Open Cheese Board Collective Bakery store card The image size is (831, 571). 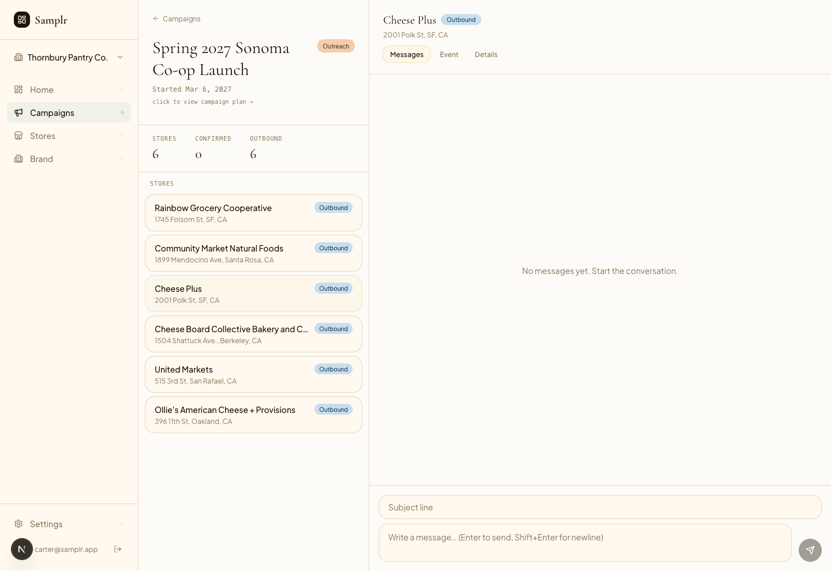coord(253,334)
